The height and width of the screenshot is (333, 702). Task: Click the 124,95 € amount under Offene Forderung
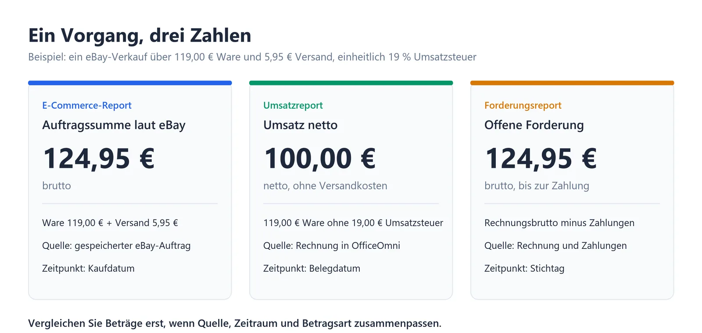541,158
